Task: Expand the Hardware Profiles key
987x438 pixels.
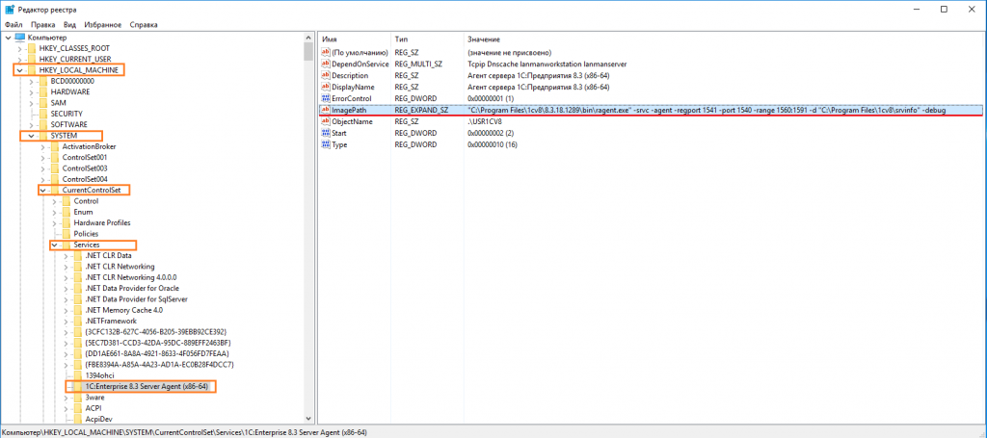Action: [x=54, y=222]
